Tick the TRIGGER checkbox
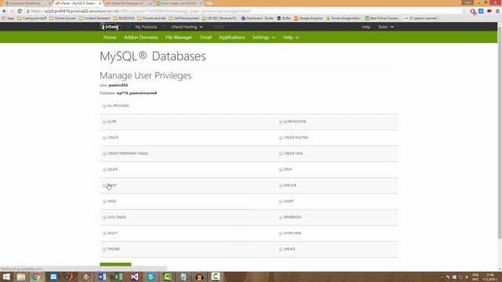 coord(104,249)
